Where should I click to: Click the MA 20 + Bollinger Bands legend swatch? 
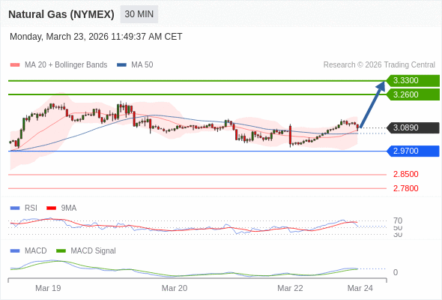click(x=15, y=65)
